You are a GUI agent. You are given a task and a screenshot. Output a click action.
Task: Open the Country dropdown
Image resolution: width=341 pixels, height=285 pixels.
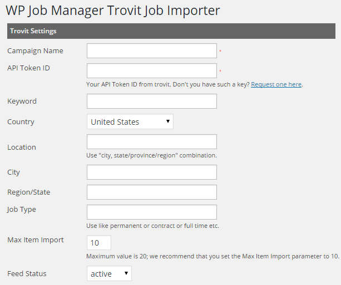(130, 122)
